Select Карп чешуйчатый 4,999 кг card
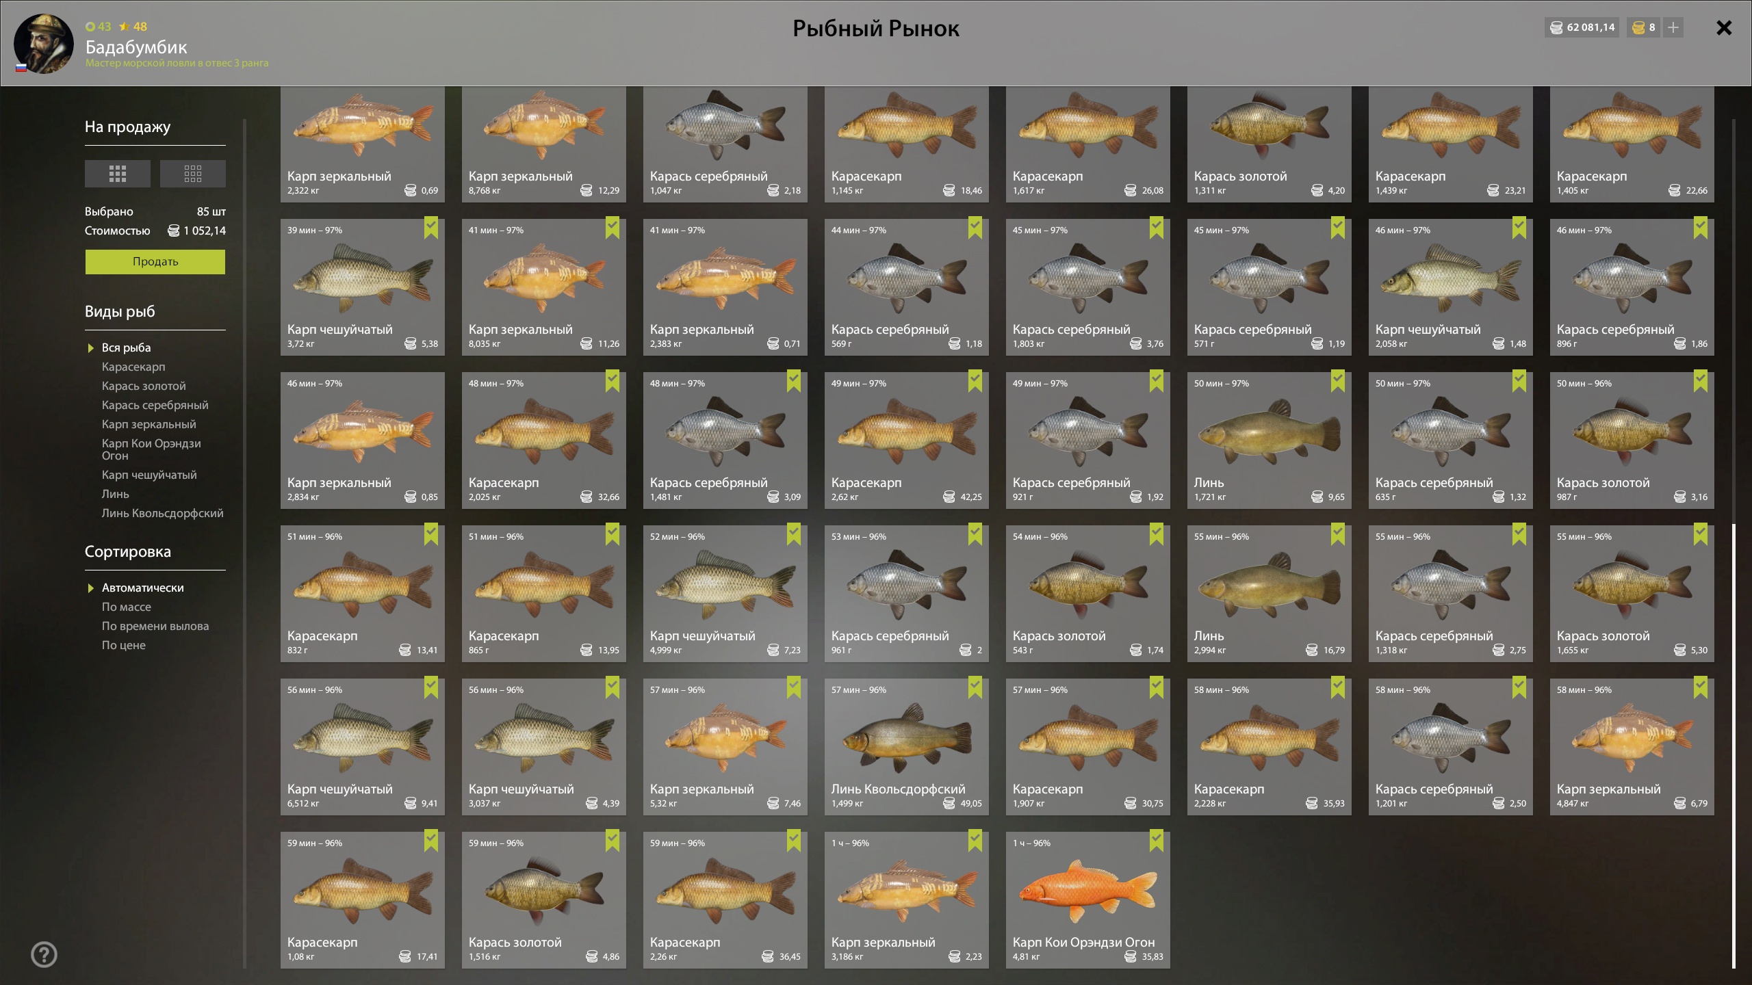This screenshot has width=1752, height=985. (x=725, y=594)
